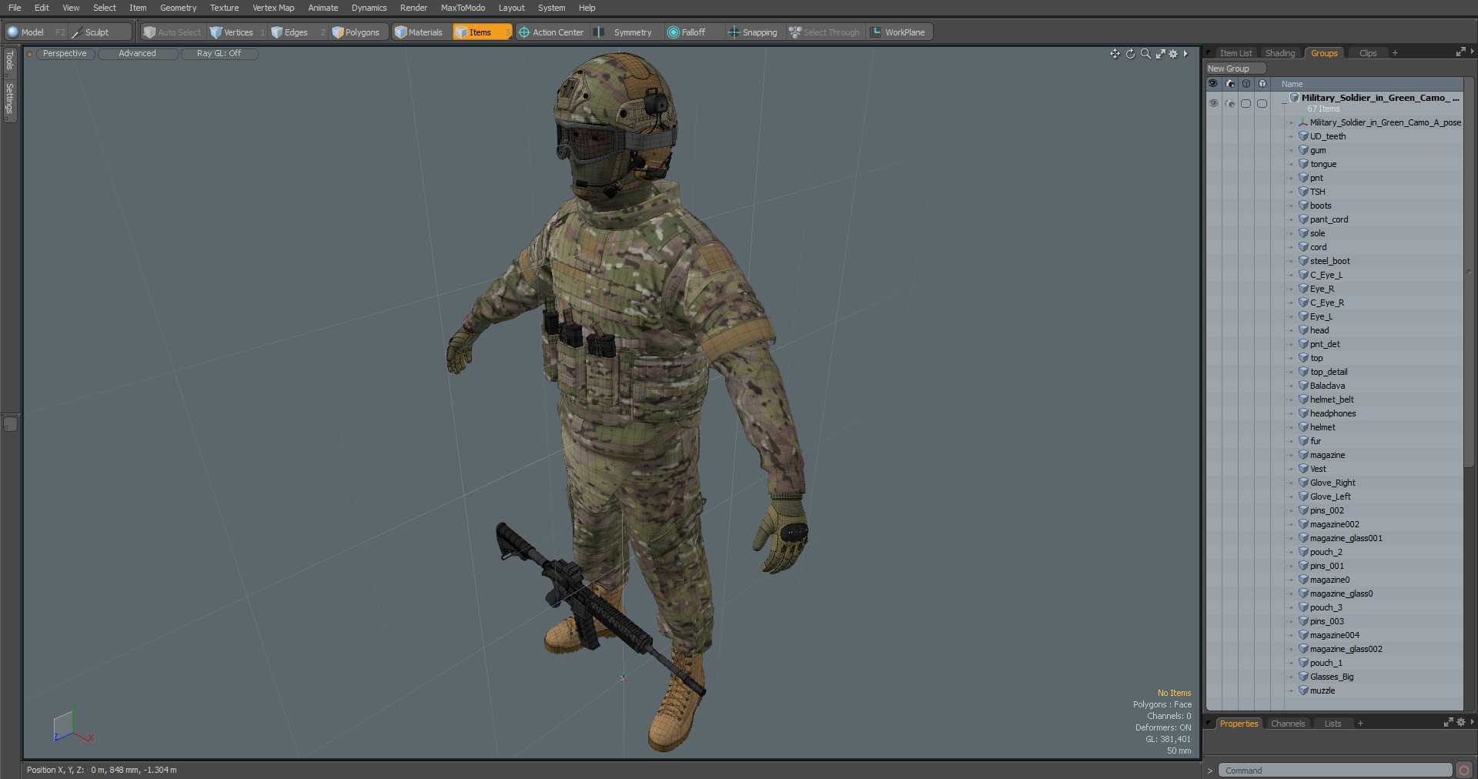This screenshot has width=1478, height=779.
Task: Click the visibility eye column header
Action: point(1213,83)
